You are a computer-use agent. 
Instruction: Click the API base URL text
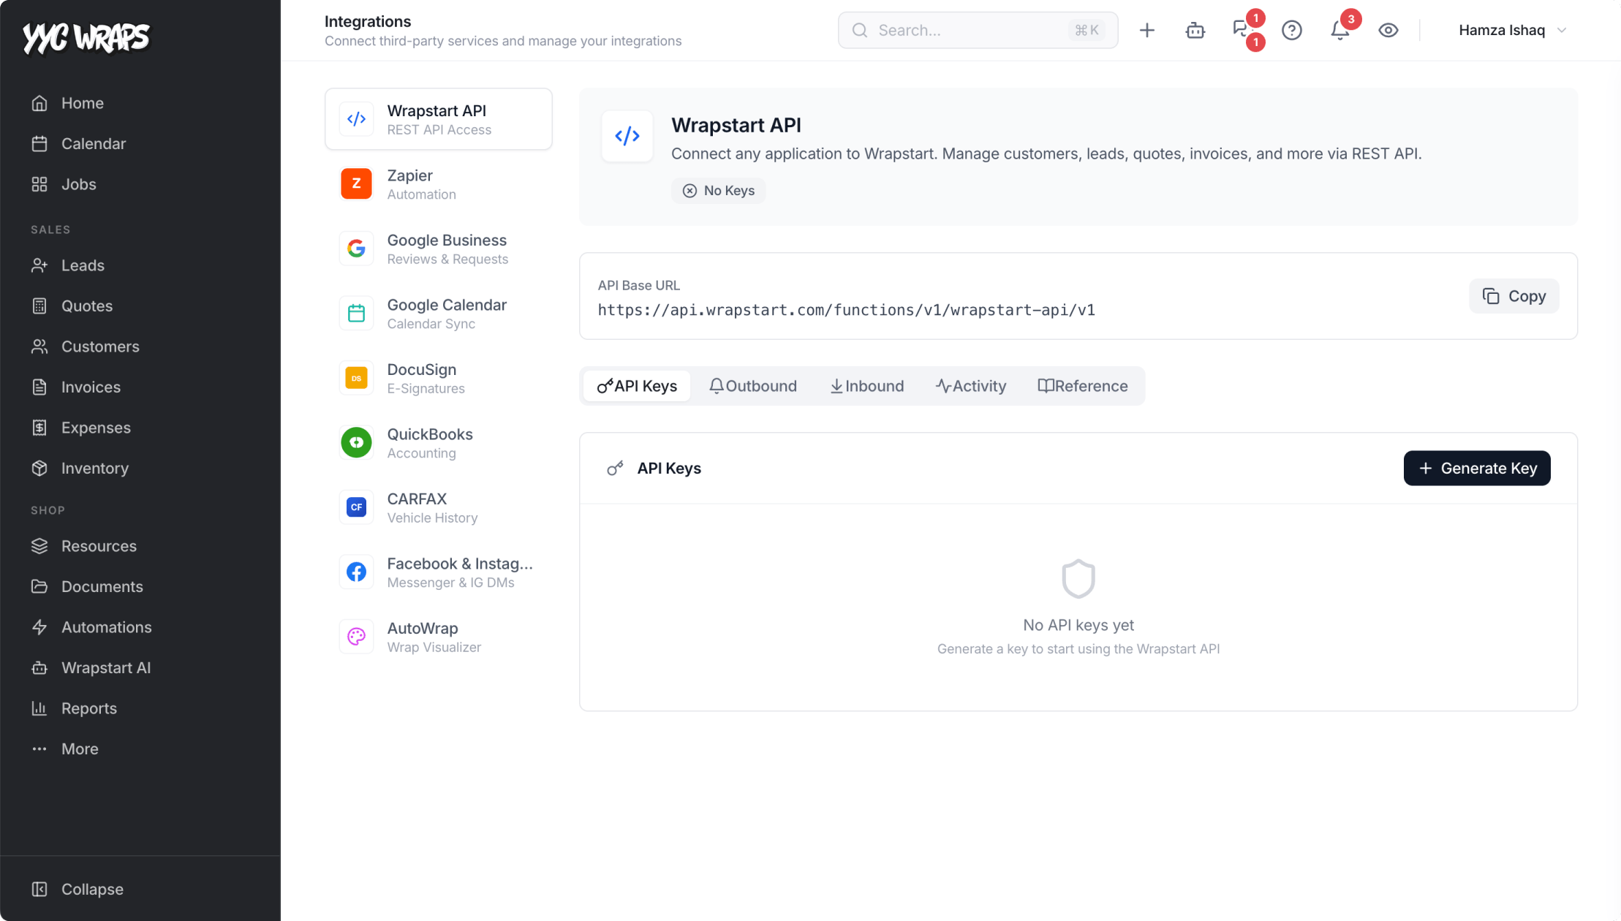pos(847,310)
